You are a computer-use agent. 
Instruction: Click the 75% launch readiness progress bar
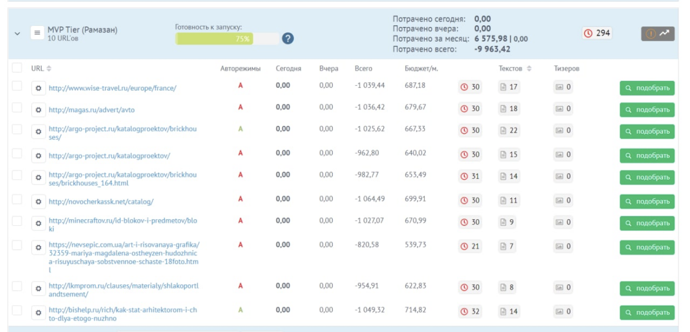pyautogui.click(x=228, y=39)
